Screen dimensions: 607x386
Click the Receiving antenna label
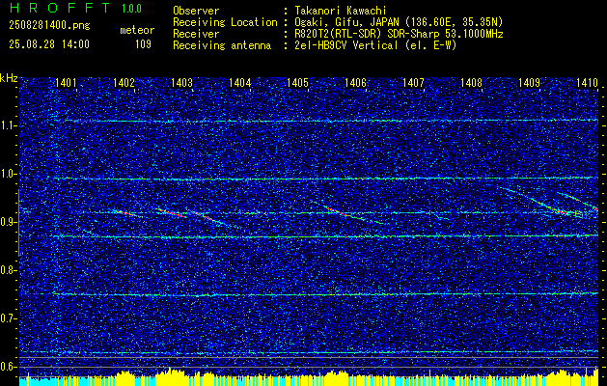pyautogui.click(x=222, y=45)
